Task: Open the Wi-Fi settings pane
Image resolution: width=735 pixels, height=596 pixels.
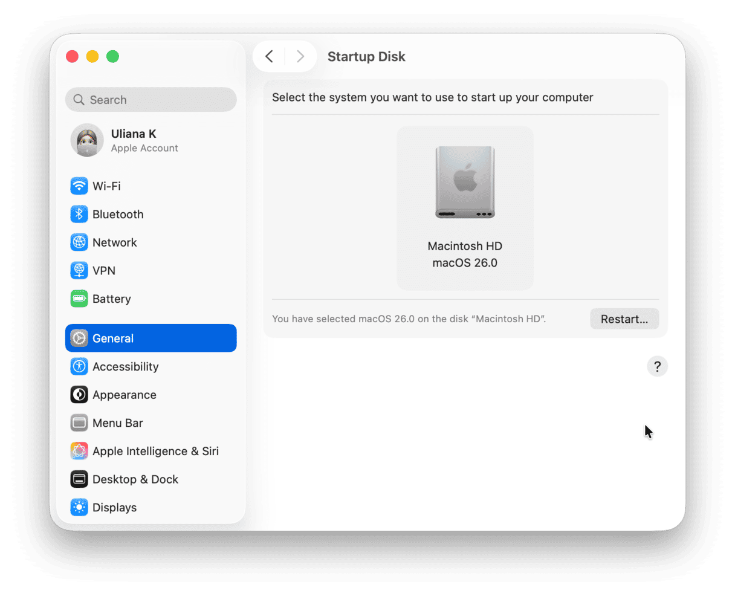Action: point(151,186)
